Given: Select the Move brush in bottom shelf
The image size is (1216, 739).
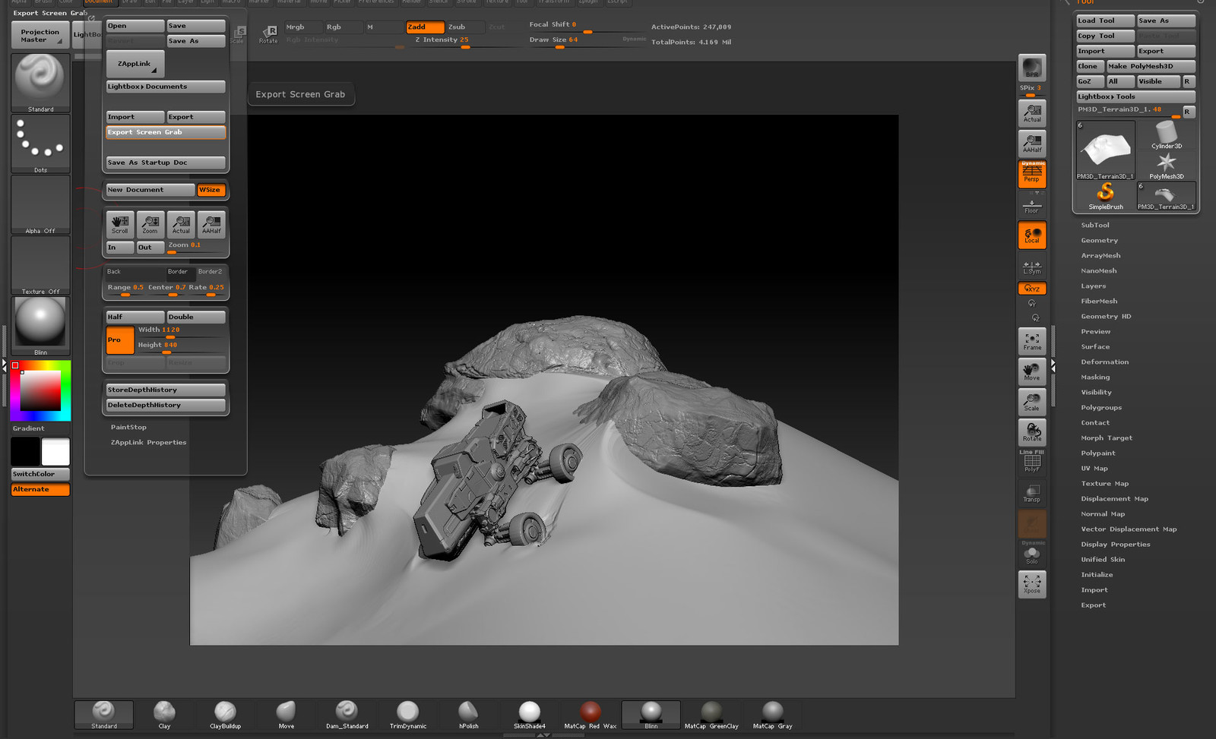Looking at the screenshot, I should (286, 715).
